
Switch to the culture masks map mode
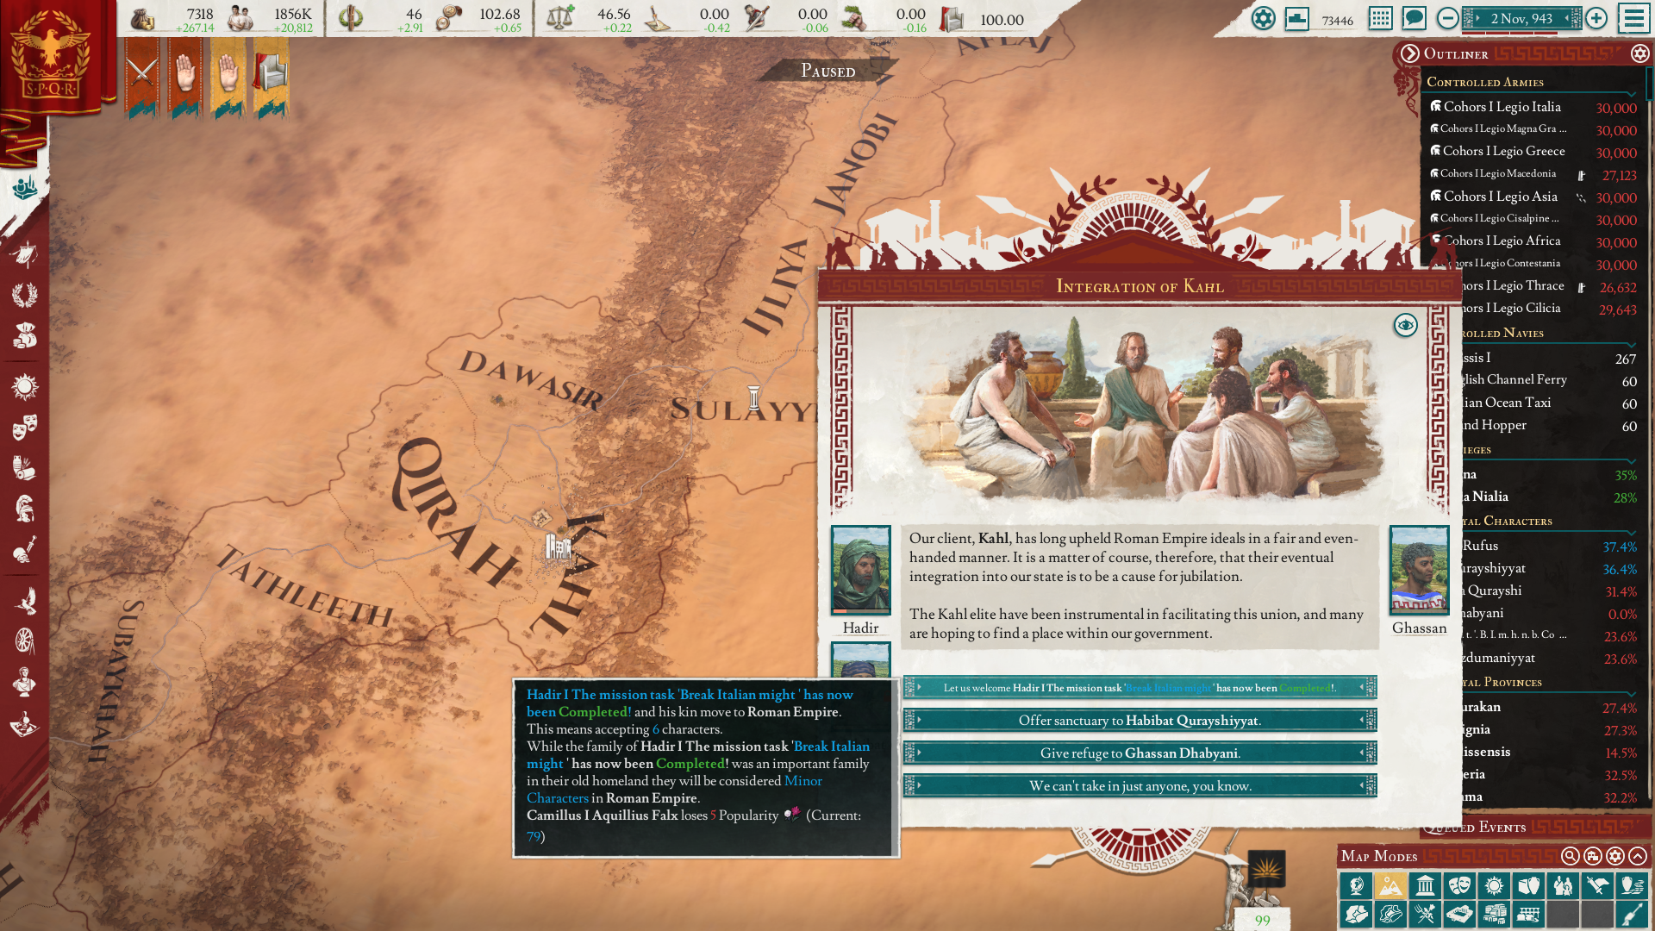coord(1459,885)
